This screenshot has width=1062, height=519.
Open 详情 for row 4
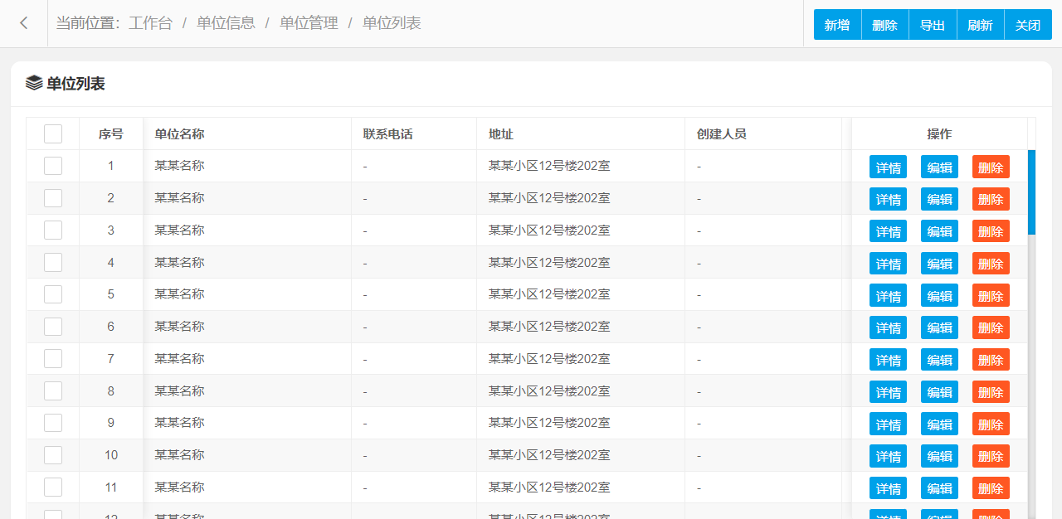click(x=888, y=264)
